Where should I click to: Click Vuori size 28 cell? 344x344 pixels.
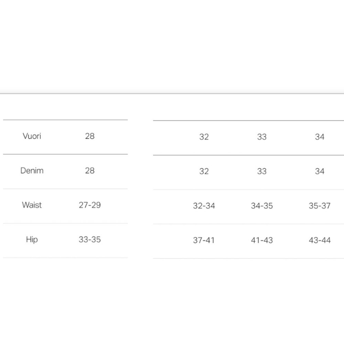tap(90, 136)
